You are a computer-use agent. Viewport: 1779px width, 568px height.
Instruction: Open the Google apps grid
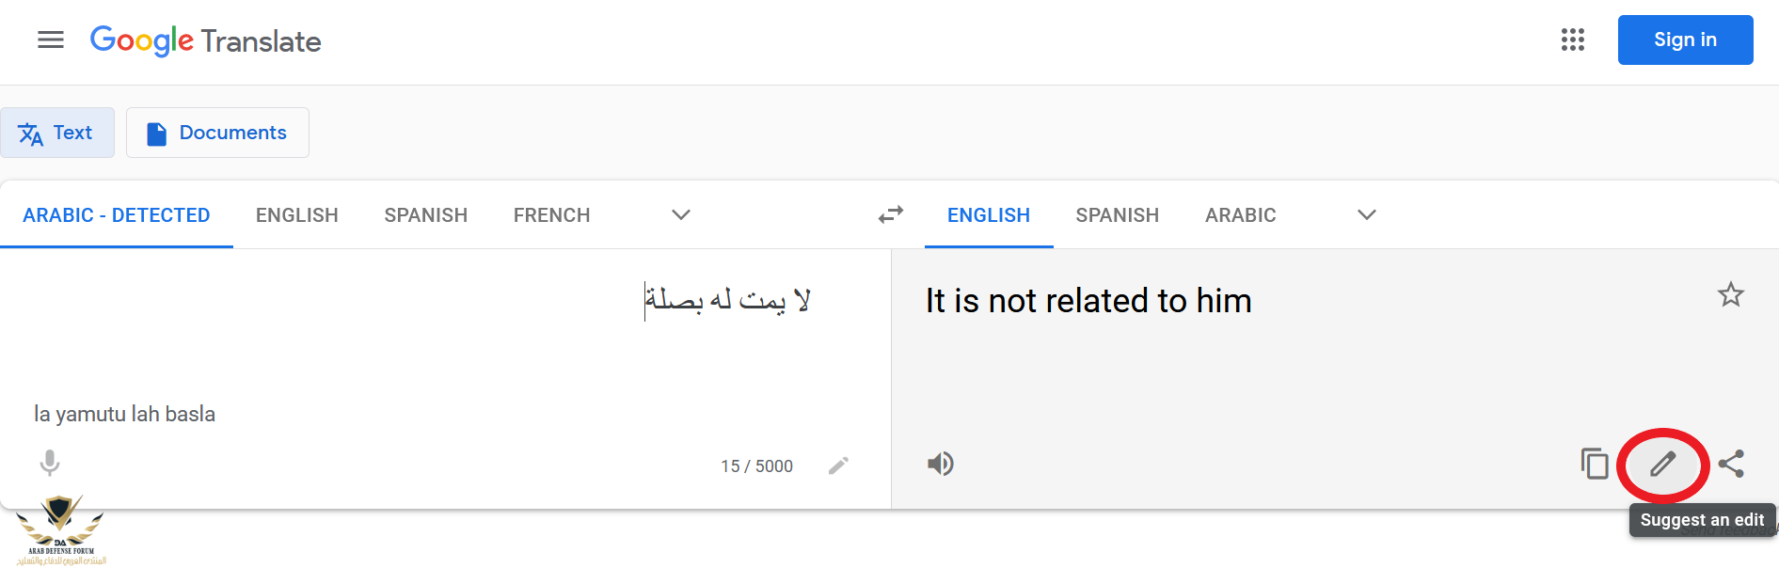[x=1573, y=39]
